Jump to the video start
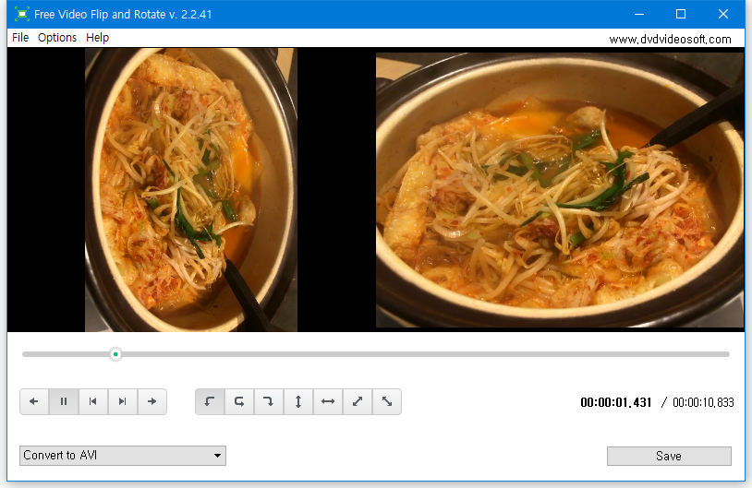 click(93, 401)
